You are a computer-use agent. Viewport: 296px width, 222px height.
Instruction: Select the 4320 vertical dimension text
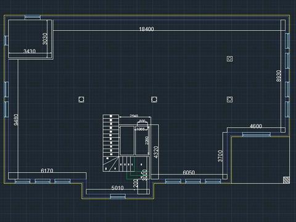coord(156,152)
